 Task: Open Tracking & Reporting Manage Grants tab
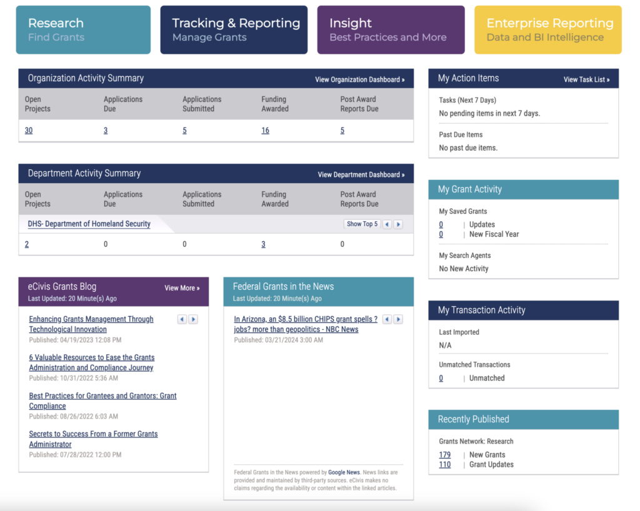click(234, 29)
